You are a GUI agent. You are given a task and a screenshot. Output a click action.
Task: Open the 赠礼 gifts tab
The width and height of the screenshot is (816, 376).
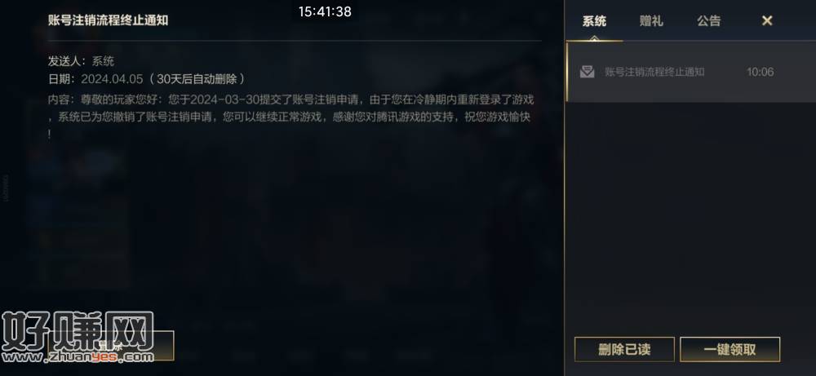click(651, 21)
